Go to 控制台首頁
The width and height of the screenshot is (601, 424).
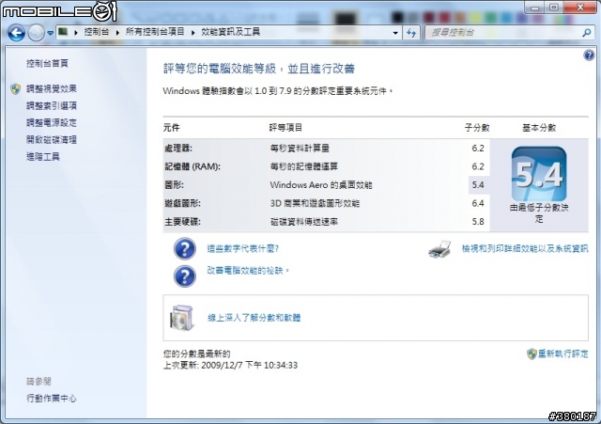pos(47,63)
